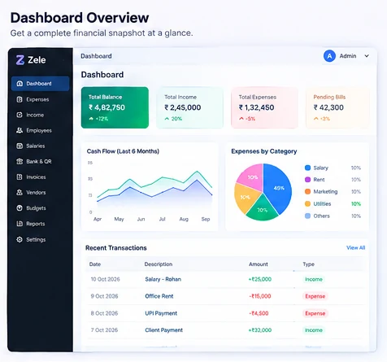
Task: Click the Income badge for Salary - Rohan
Action: (314, 279)
